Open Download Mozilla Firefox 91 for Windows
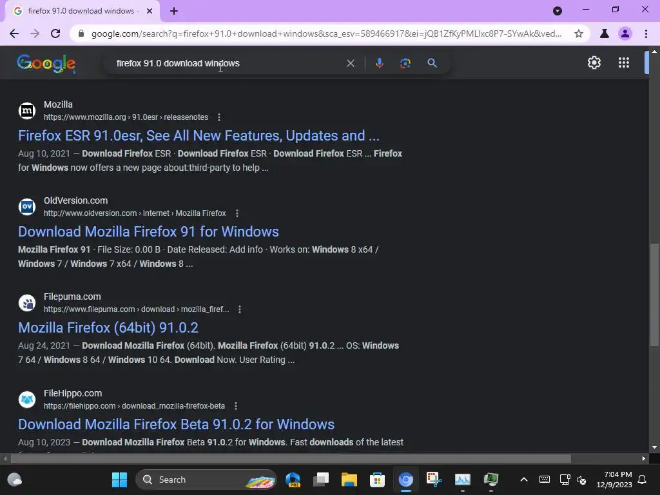The height and width of the screenshot is (495, 660). (x=149, y=231)
